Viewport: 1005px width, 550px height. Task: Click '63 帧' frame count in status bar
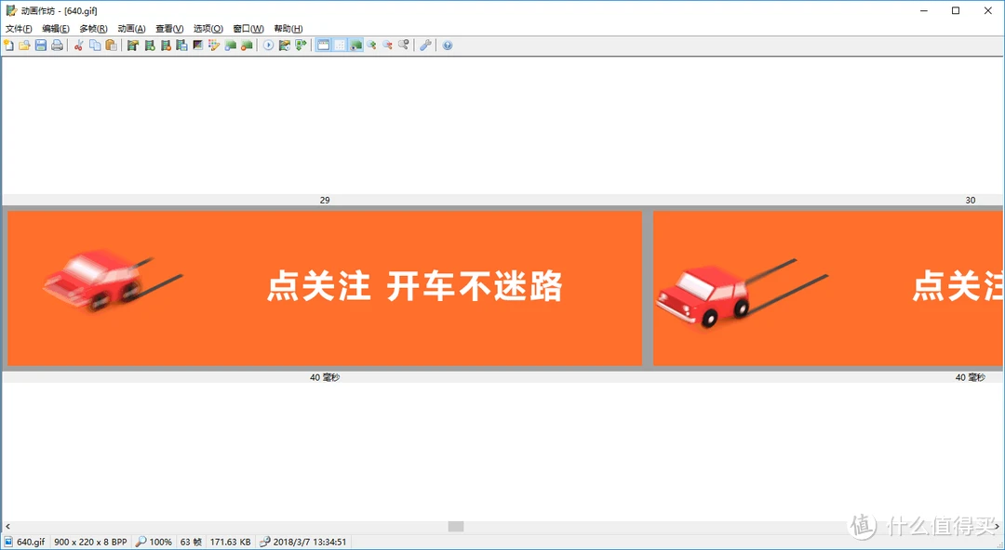(191, 542)
